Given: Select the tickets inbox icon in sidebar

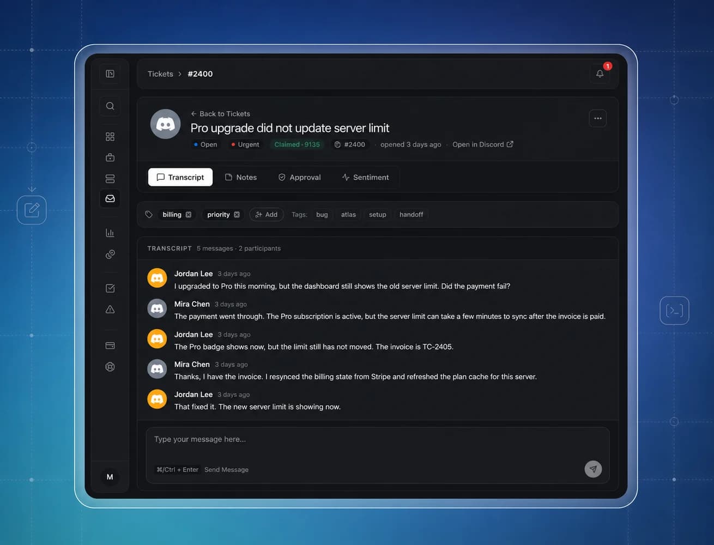Looking at the screenshot, I should coord(110,198).
